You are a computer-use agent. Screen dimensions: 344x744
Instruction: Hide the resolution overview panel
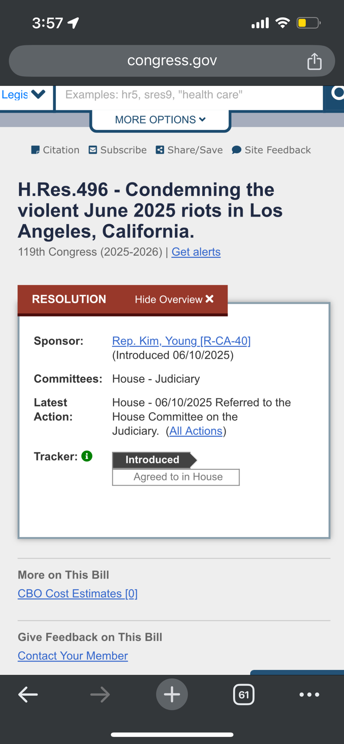174,299
